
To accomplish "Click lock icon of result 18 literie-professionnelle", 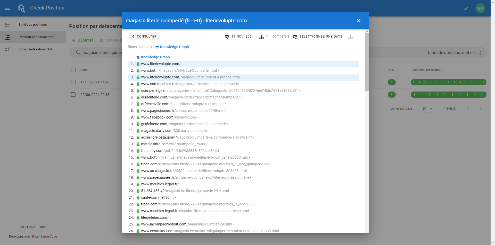I will 138,178.
